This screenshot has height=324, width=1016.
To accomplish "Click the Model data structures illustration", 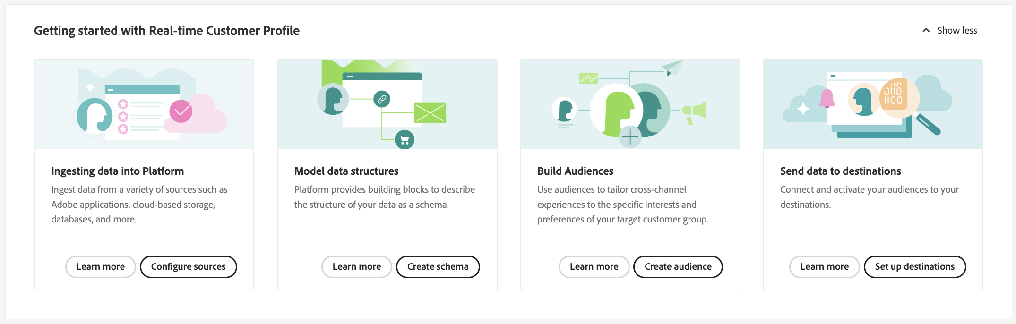I will click(x=387, y=104).
